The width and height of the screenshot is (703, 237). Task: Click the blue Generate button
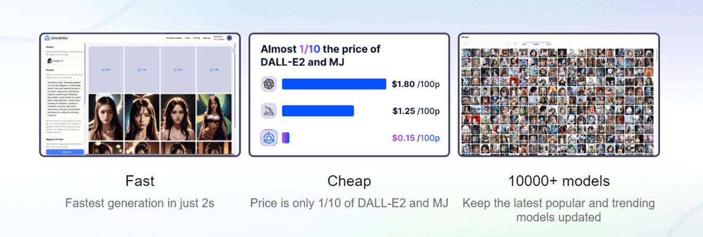(x=65, y=152)
